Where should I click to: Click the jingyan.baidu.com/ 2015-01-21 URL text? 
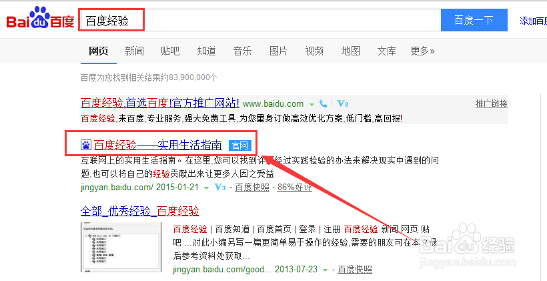139,187
